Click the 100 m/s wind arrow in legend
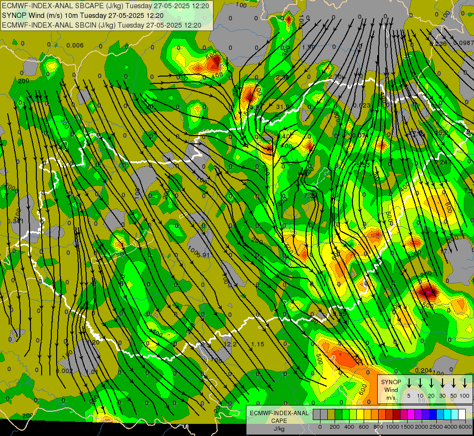Image resolution: width=474 pixels, height=436 pixels. pyautogui.click(x=465, y=383)
